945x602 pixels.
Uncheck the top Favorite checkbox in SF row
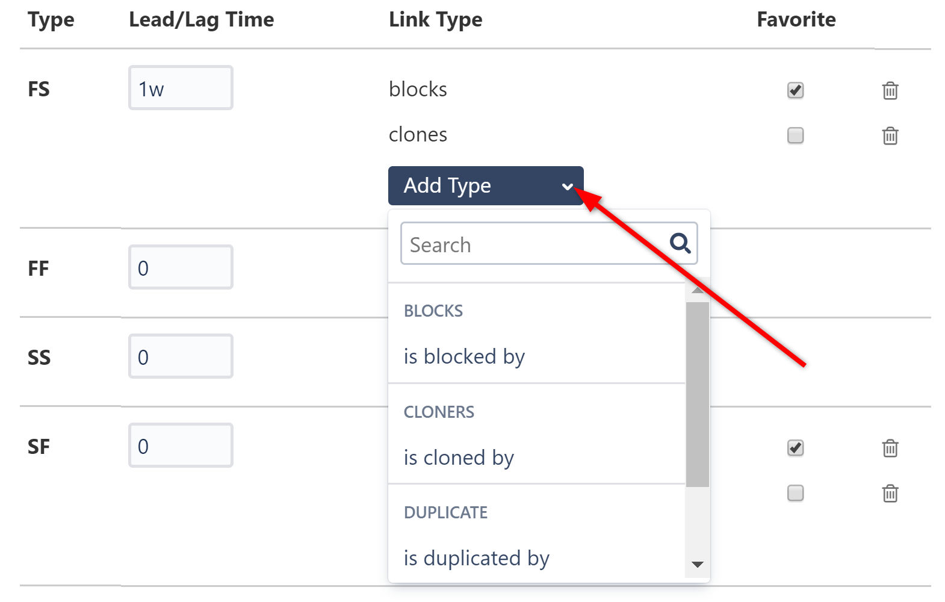click(795, 448)
